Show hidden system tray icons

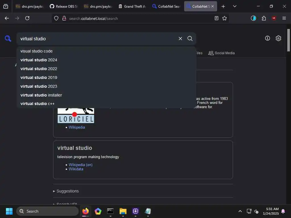coord(240,211)
